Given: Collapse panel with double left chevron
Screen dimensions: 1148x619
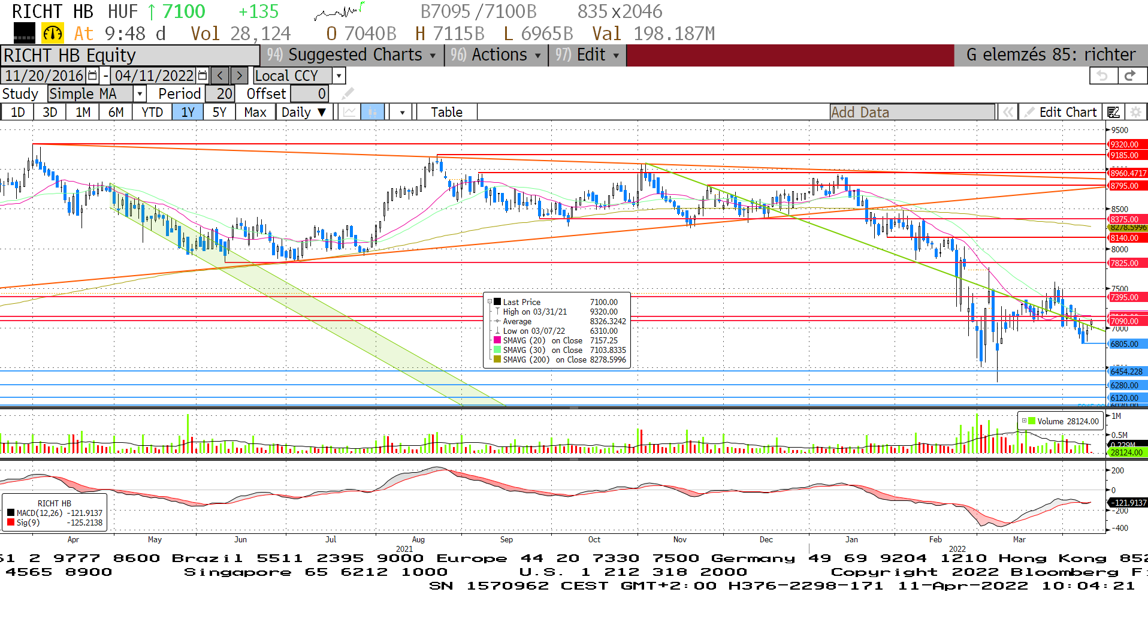Looking at the screenshot, I should [x=1008, y=112].
